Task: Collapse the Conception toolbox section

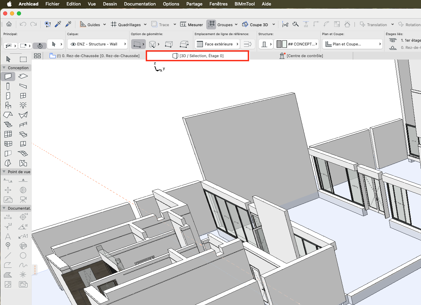Action: (x=4, y=68)
